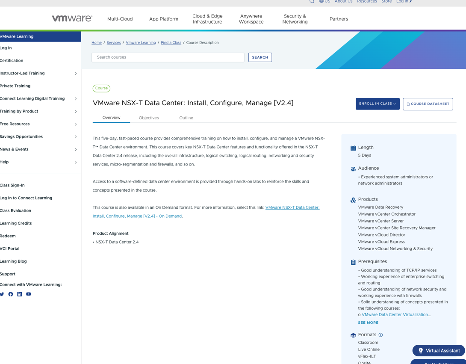The height and width of the screenshot is (364, 466).
Task: Expand Training by Product submenu
Action: tap(76, 112)
